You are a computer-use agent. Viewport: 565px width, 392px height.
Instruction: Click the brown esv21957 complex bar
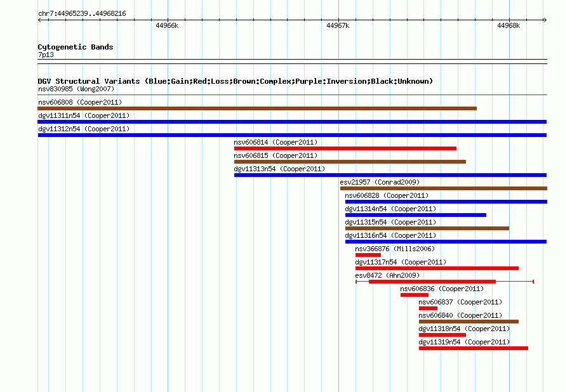(x=444, y=188)
